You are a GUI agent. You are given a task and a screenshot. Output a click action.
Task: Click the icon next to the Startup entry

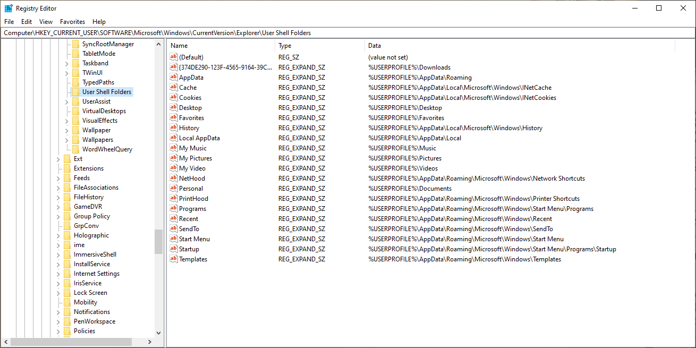pos(174,249)
